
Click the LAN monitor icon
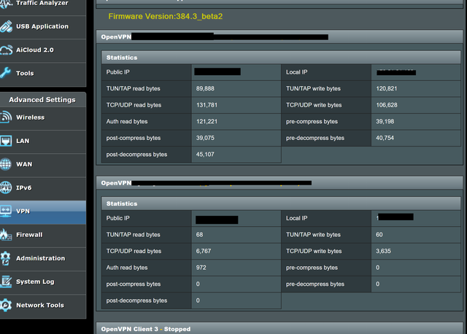[x=6, y=141]
